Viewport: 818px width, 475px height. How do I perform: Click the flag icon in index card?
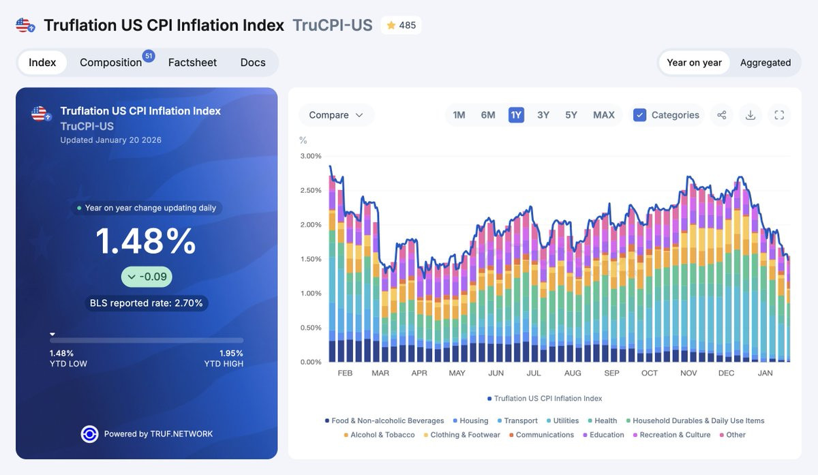(40, 114)
